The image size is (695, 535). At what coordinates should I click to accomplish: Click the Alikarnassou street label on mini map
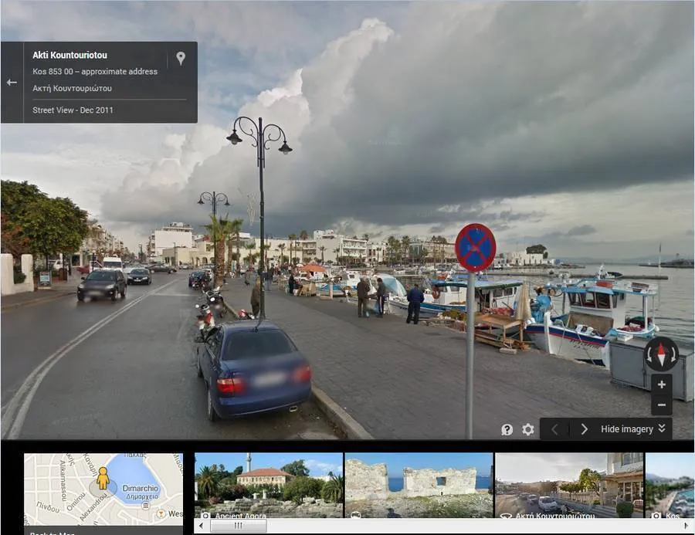[62, 480]
